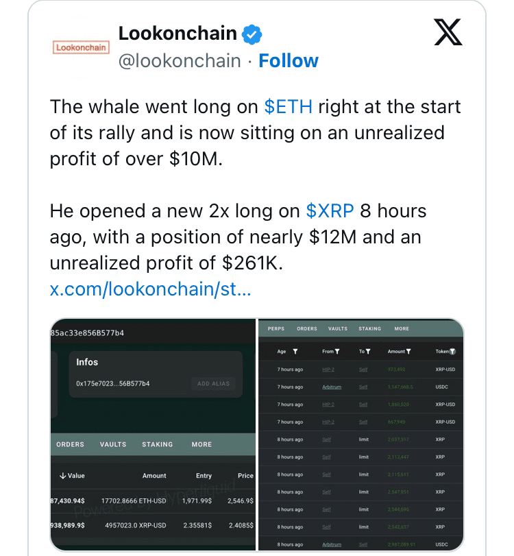Screen dimensions: 514x556
Task: Open the x.com/lookonchain status link
Action: click(151, 289)
